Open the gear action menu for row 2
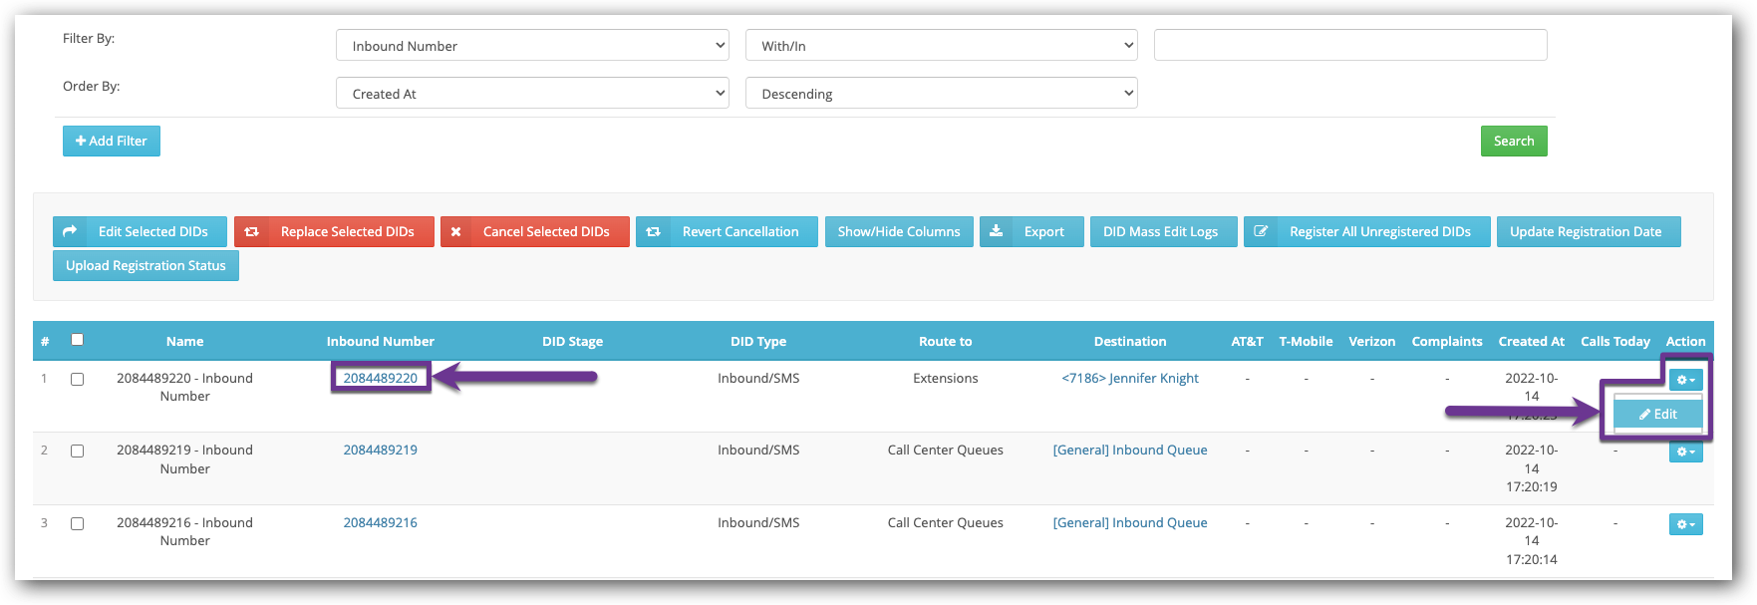The image size is (1757, 605). (x=1685, y=452)
